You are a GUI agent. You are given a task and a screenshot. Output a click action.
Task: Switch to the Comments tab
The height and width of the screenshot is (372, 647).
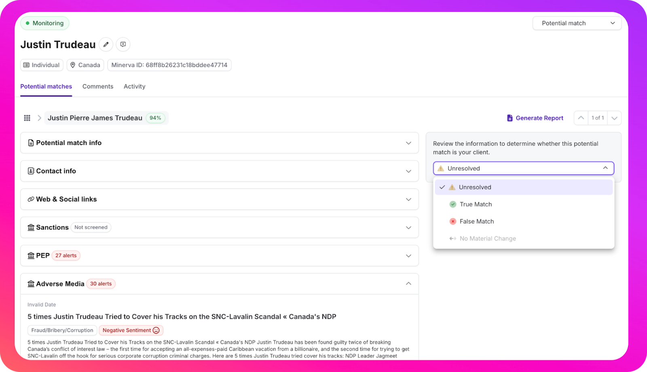point(98,86)
